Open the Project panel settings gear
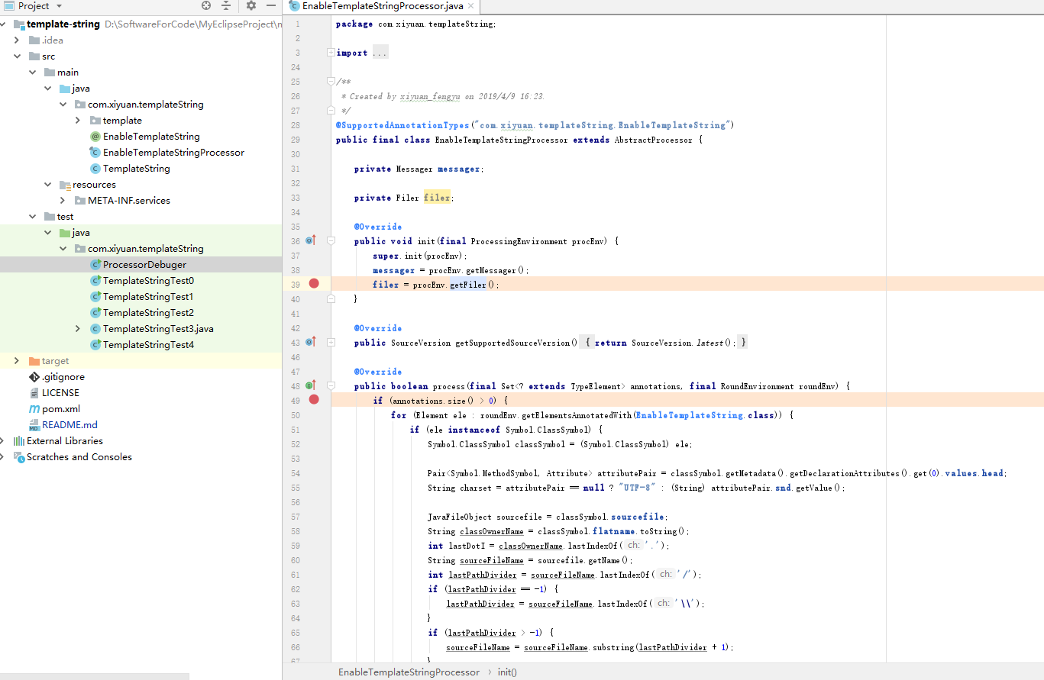 [250, 6]
